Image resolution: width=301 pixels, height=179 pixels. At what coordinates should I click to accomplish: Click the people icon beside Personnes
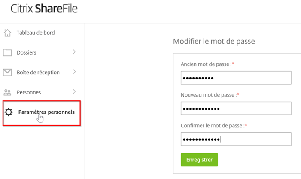coord(7,92)
